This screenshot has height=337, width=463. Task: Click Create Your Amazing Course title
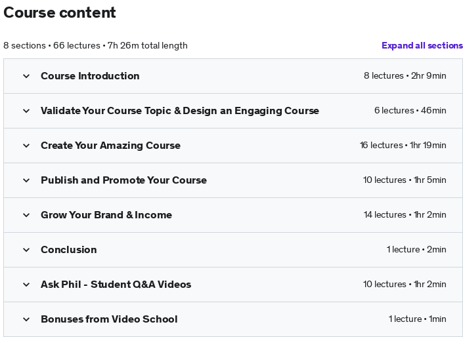pos(110,146)
